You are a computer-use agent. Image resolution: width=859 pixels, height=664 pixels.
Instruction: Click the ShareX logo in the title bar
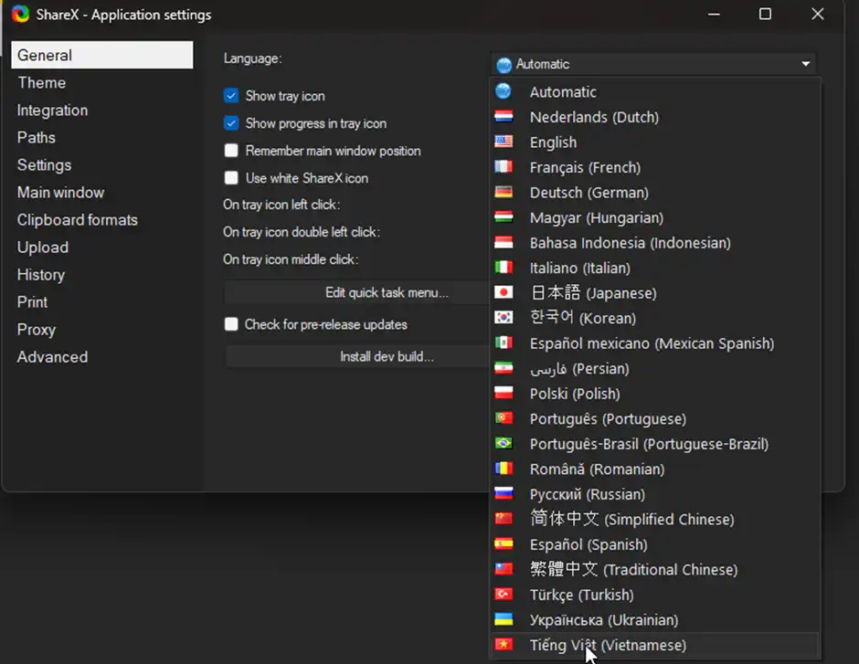[x=20, y=14]
